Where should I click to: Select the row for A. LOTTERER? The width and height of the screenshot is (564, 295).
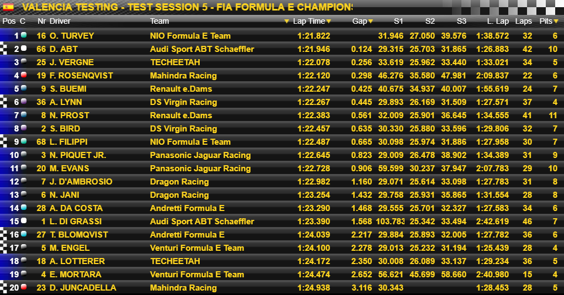point(282,261)
